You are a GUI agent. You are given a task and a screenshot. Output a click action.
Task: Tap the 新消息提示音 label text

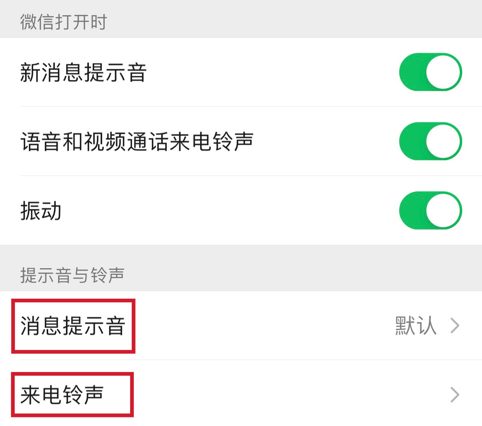[x=83, y=73]
